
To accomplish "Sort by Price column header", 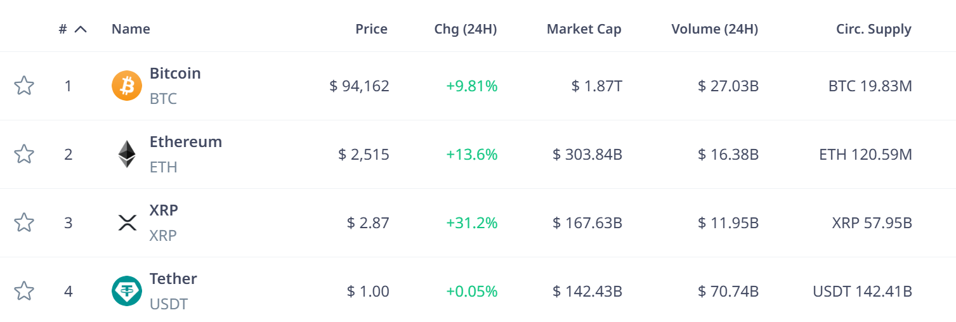I will [x=371, y=29].
